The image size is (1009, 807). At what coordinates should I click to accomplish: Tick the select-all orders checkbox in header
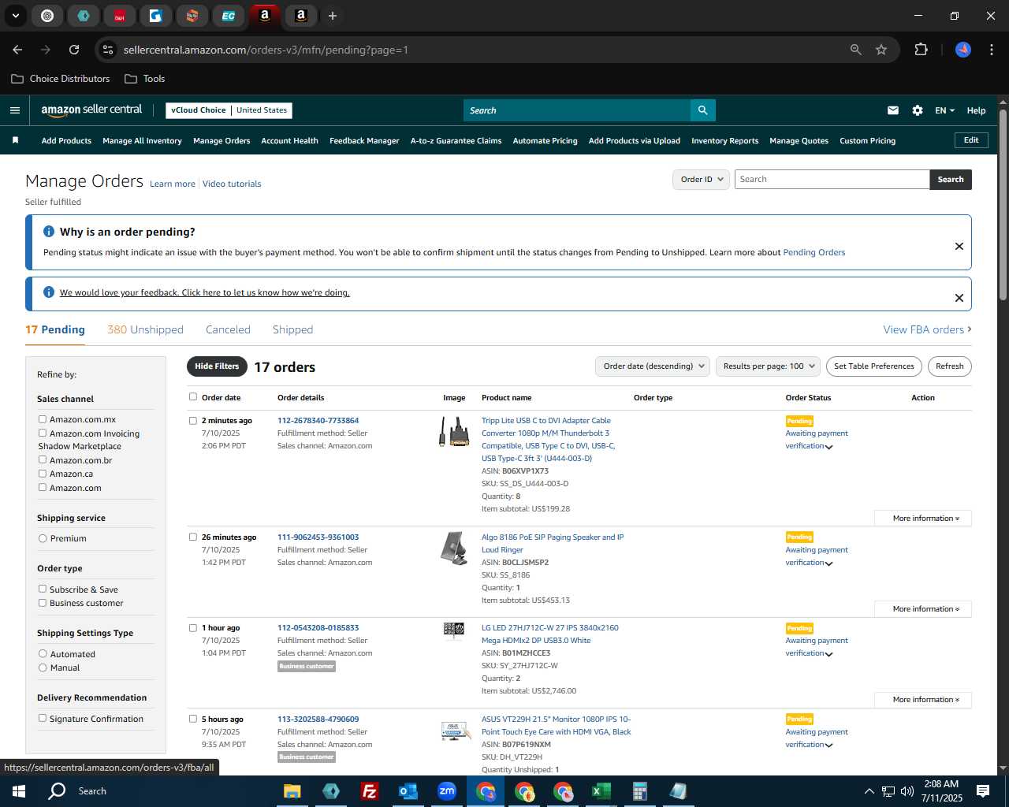193,397
